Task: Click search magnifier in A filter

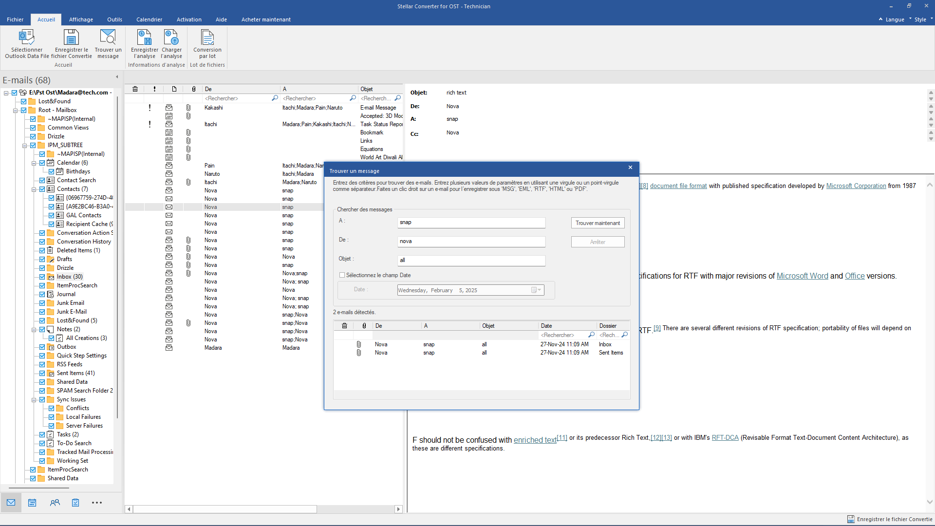Action: 353,98
